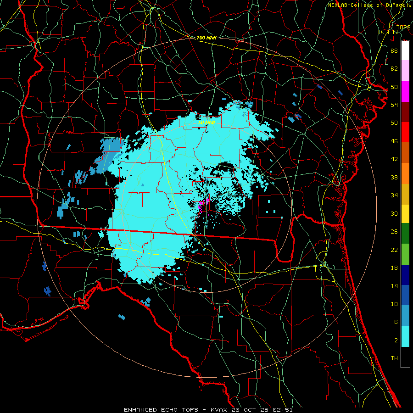
Task: Click the light green legend swatch
Action: 405,254
